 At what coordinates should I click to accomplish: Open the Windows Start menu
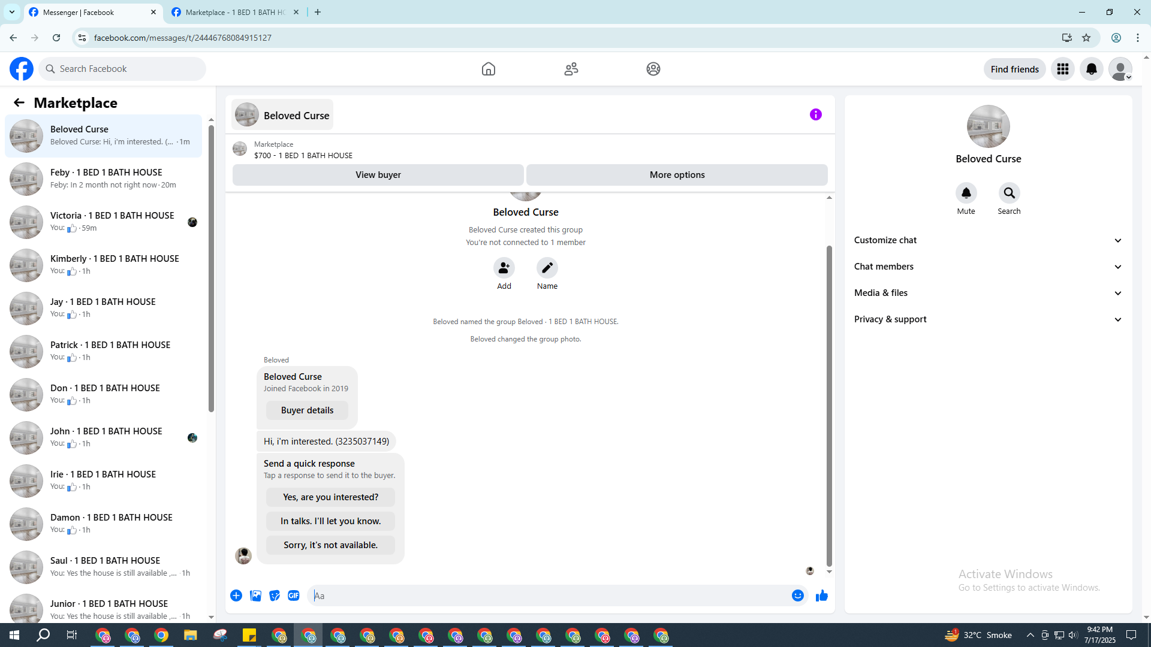coord(14,635)
